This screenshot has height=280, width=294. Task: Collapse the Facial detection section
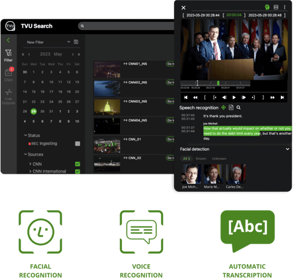pos(288,149)
